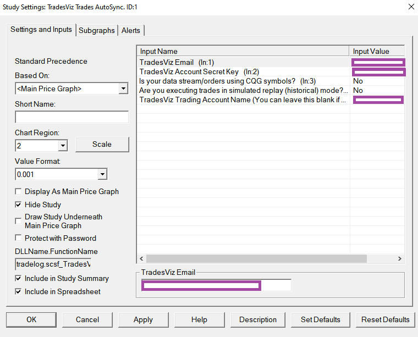Screen dimensions: 418x337
Task: Click the Set Defaults button
Action: pos(321,320)
